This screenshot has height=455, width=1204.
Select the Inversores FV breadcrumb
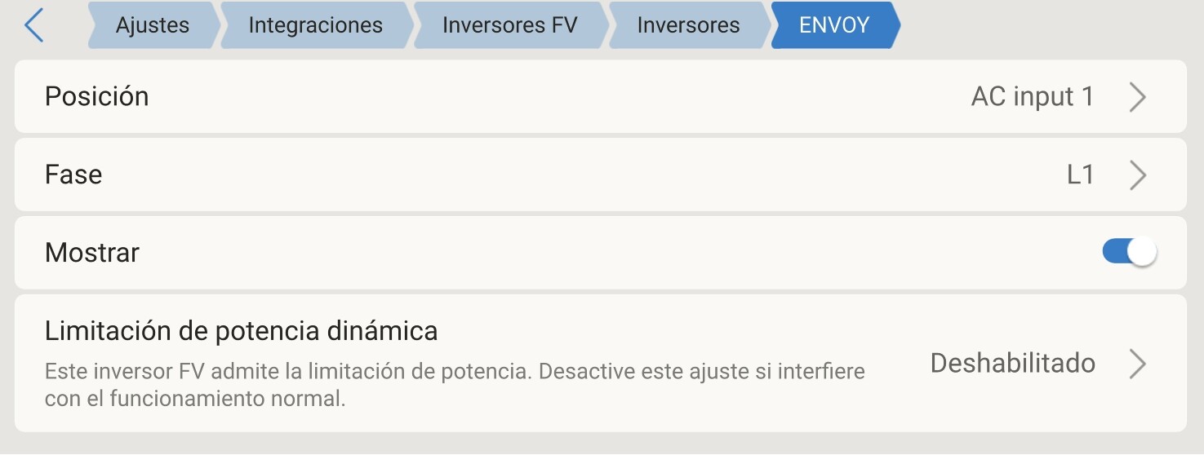509,25
